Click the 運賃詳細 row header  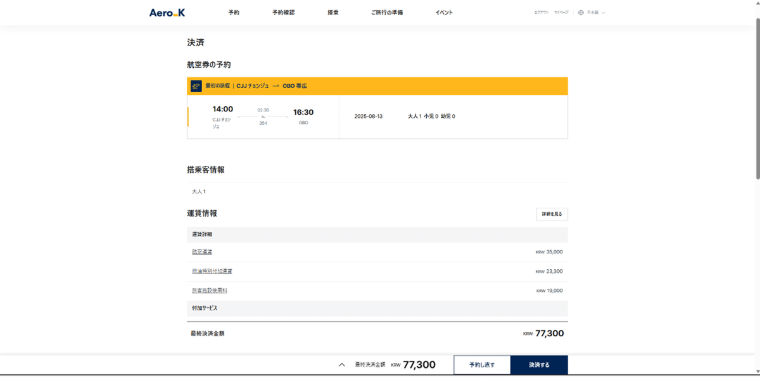coord(377,234)
